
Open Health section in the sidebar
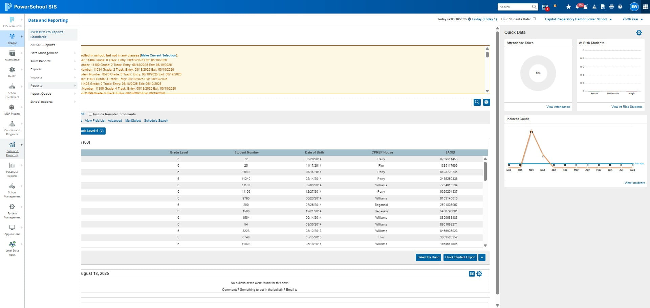[12, 72]
